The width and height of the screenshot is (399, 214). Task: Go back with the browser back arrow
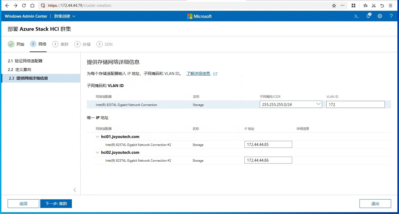[x=7, y=6]
